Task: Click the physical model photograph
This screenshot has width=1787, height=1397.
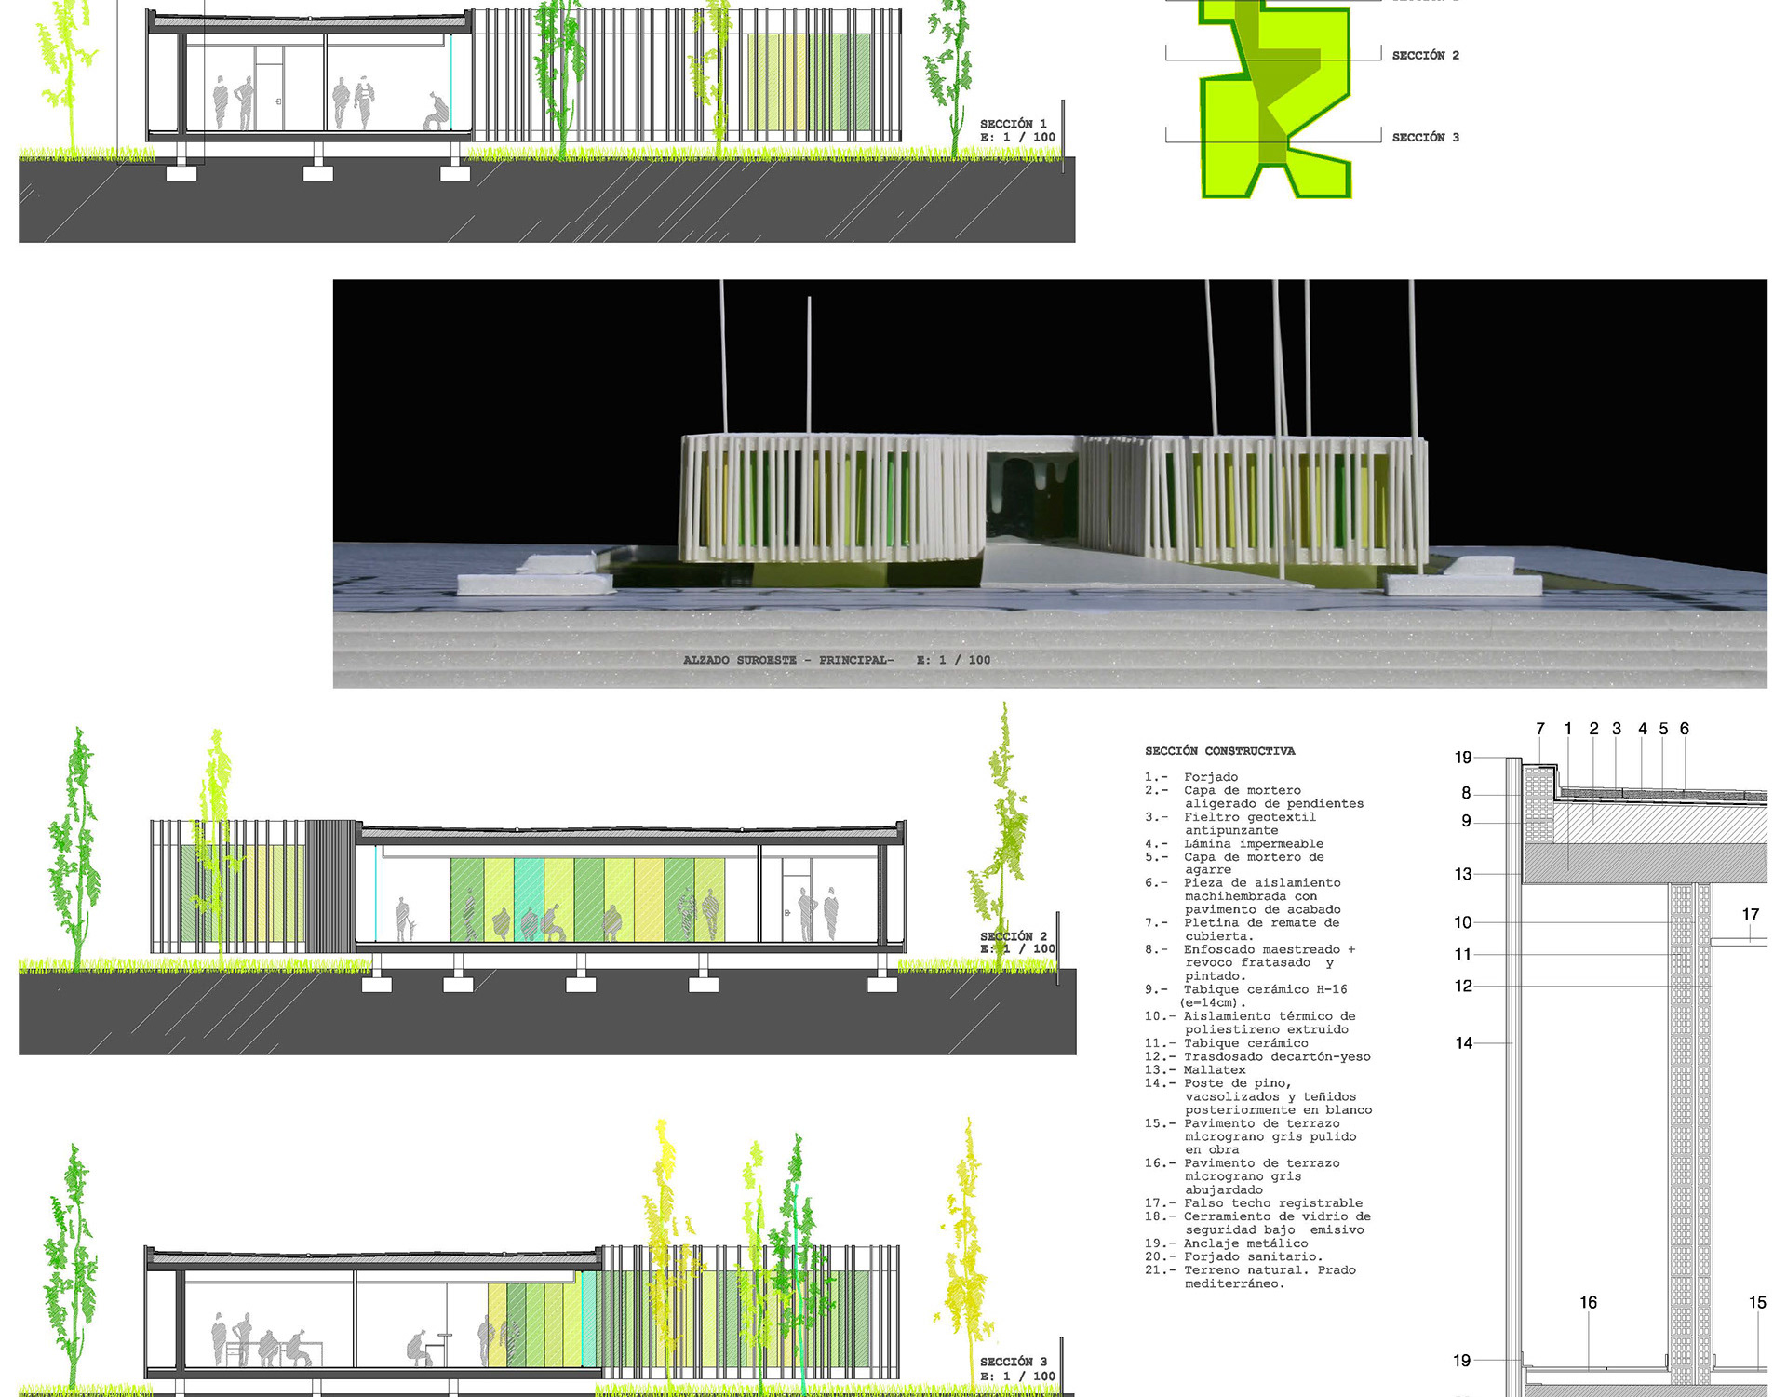Action: (x=1050, y=484)
